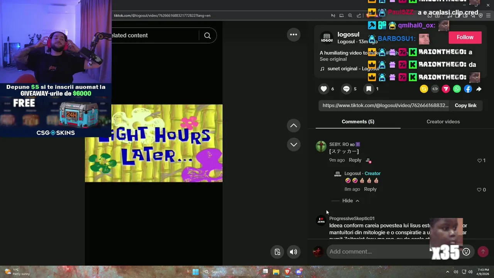Screen dimensions: 494x278
Task: Click the red send to friends icon
Action: (x=446, y=89)
